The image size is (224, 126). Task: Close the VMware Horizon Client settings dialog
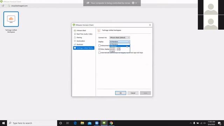pos(150,25)
